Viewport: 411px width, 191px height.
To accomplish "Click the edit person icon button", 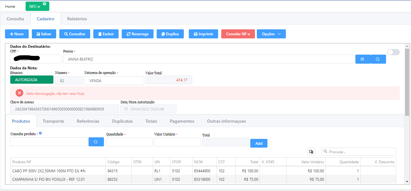I will 363,59.
